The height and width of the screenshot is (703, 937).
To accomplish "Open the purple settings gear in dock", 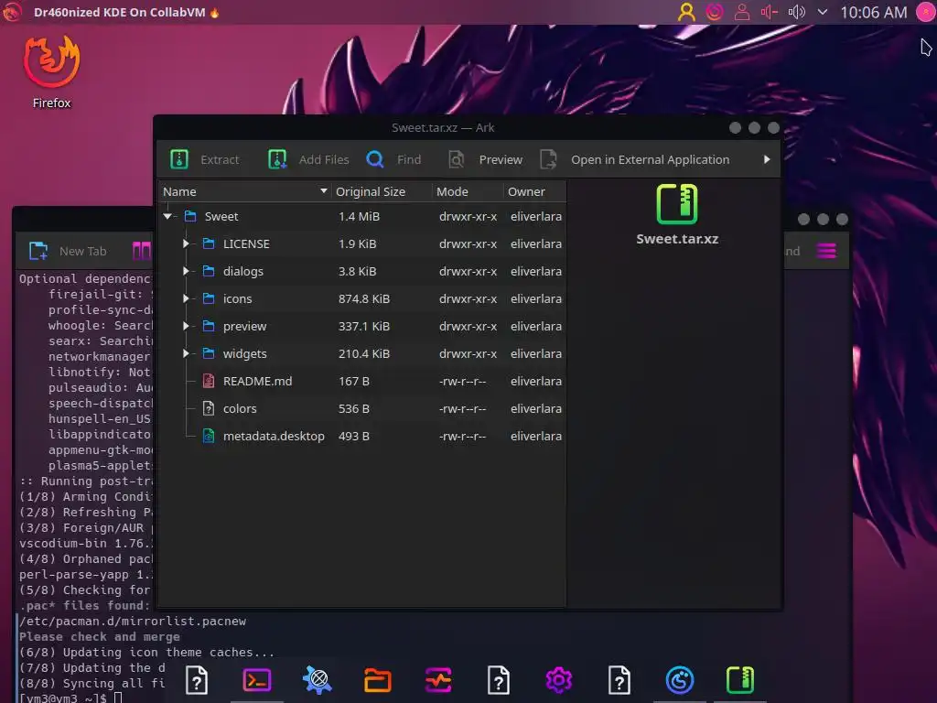I will (x=559, y=680).
